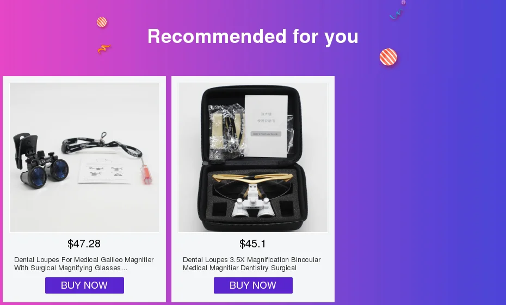The width and height of the screenshot is (506, 305).
Task: Open the Dental Loupes 3.5X Magnification title
Action: pos(252,264)
